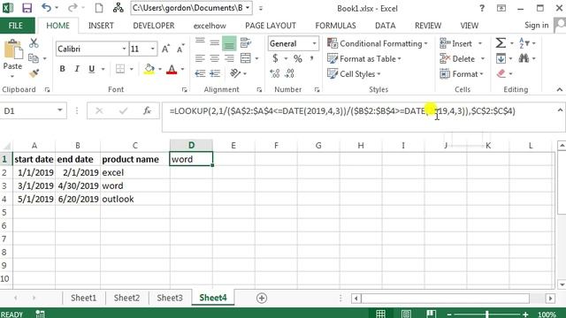The image size is (566, 318).
Task: Decrease font size with small A
Action: pos(180,49)
